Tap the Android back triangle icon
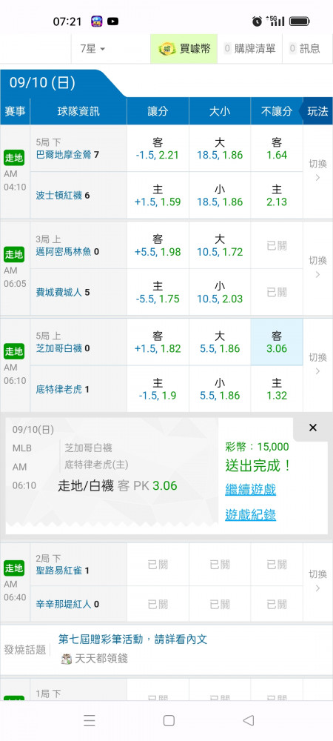Screen dimensions: 333x741 click(x=249, y=720)
